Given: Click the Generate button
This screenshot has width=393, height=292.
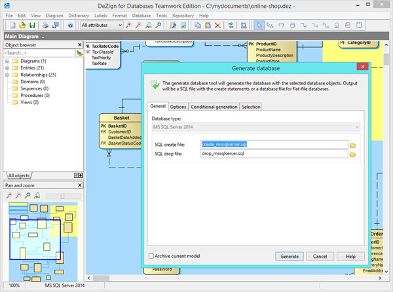Looking at the screenshot, I should (290, 257).
